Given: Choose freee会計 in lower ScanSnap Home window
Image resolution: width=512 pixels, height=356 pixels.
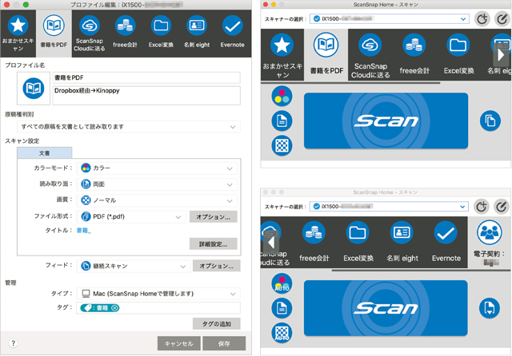Looking at the screenshot, I should 314,242.
